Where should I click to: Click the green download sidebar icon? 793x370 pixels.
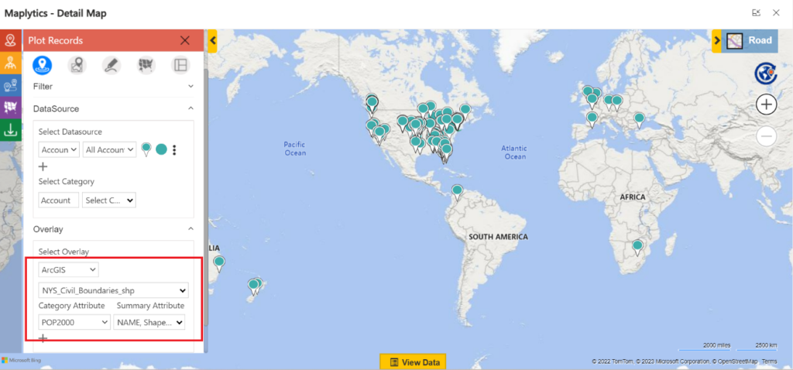(x=11, y=129)
